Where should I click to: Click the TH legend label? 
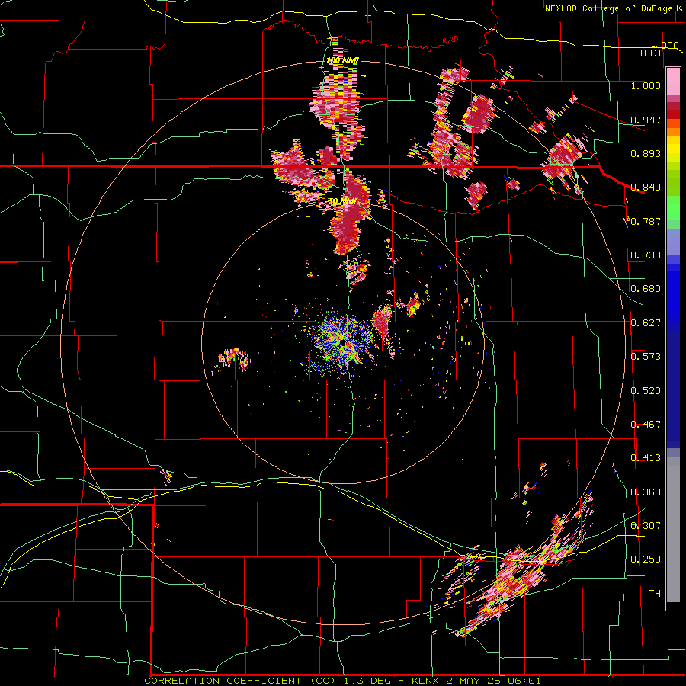655,594
